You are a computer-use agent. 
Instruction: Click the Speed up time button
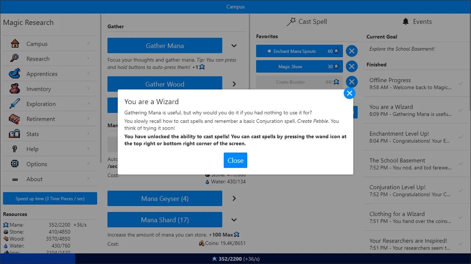pos(50,198)
